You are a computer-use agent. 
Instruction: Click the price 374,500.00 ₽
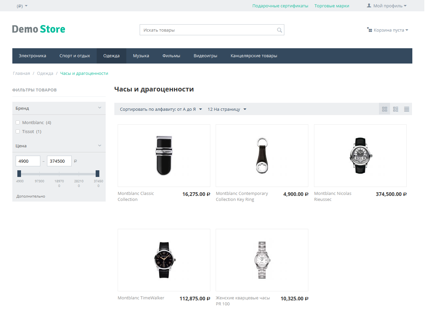click(x=391, y=194)
